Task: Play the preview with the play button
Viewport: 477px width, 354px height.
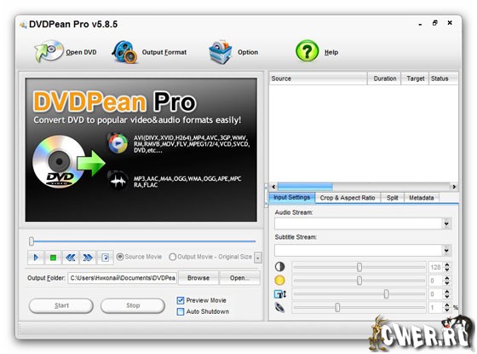Action: pyautogui.click(x=36, y=258)
